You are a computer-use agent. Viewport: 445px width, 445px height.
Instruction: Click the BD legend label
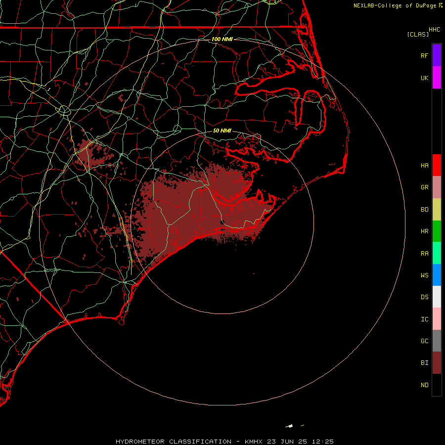click(x=424, y=210)
